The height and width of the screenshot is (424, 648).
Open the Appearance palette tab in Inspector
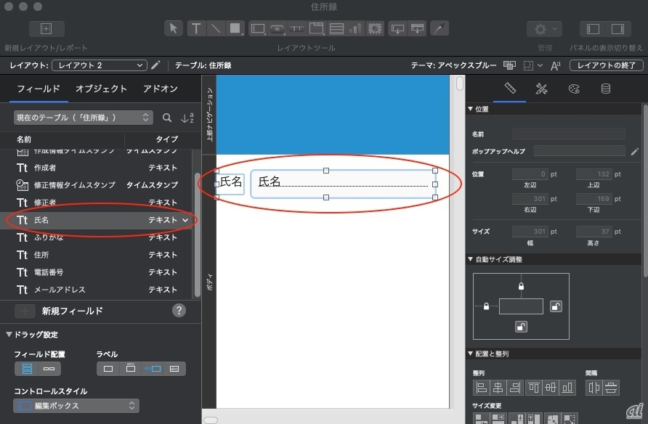(x=573, y=89)
